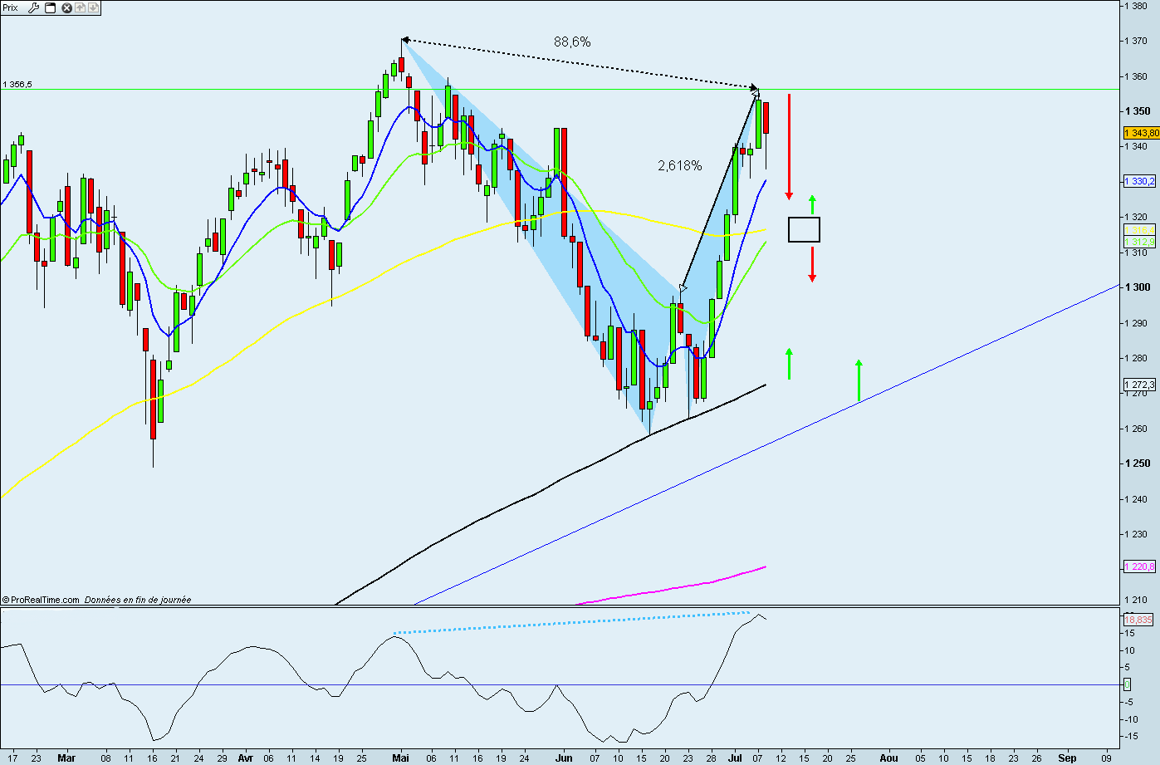
Task: Click the "Aou" month label on time axis
Action: (888, 758)
